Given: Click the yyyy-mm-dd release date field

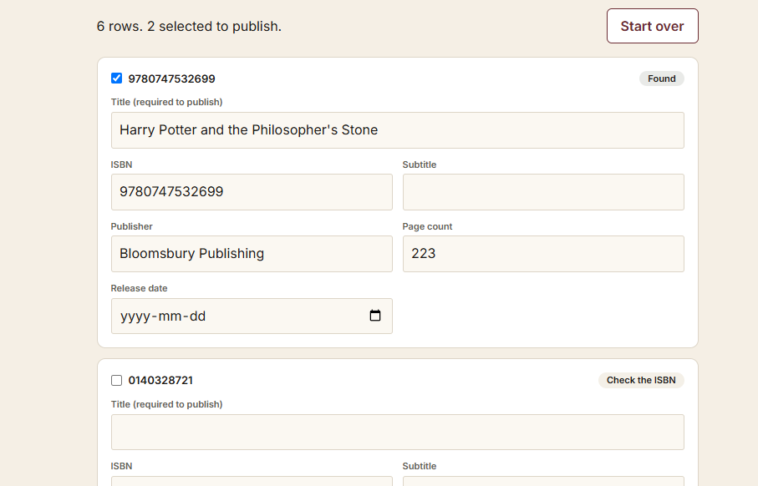Looking at the screenshot, I should click(x=252, y=316).
